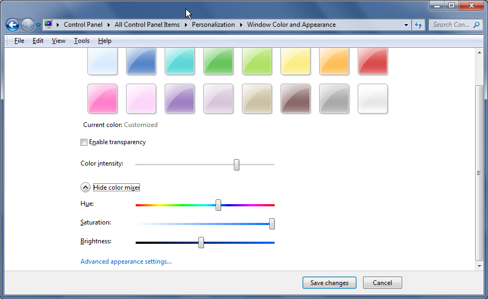488x299 pixels.
Task: Open the address bar history dropdown
Action: [406, 25]
